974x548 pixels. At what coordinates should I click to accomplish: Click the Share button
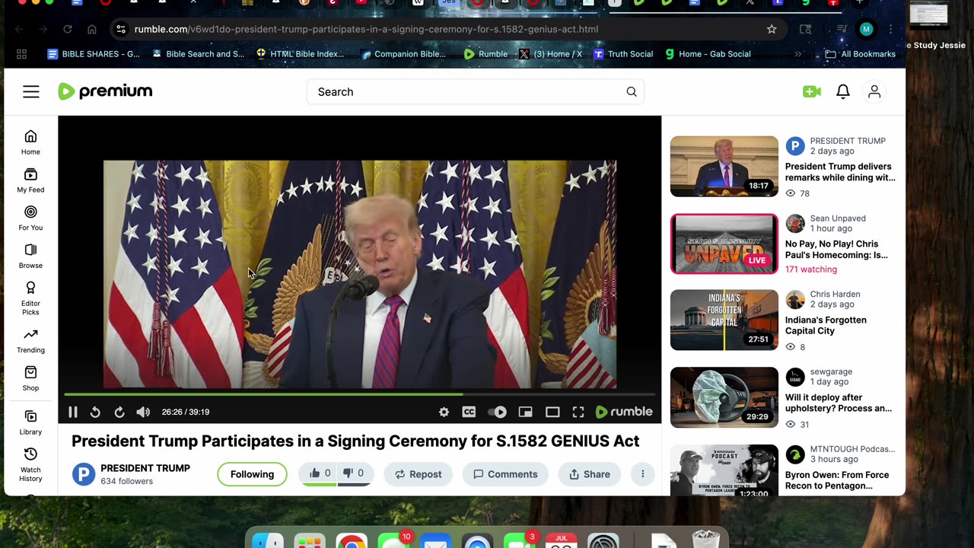tap(590, 474)
